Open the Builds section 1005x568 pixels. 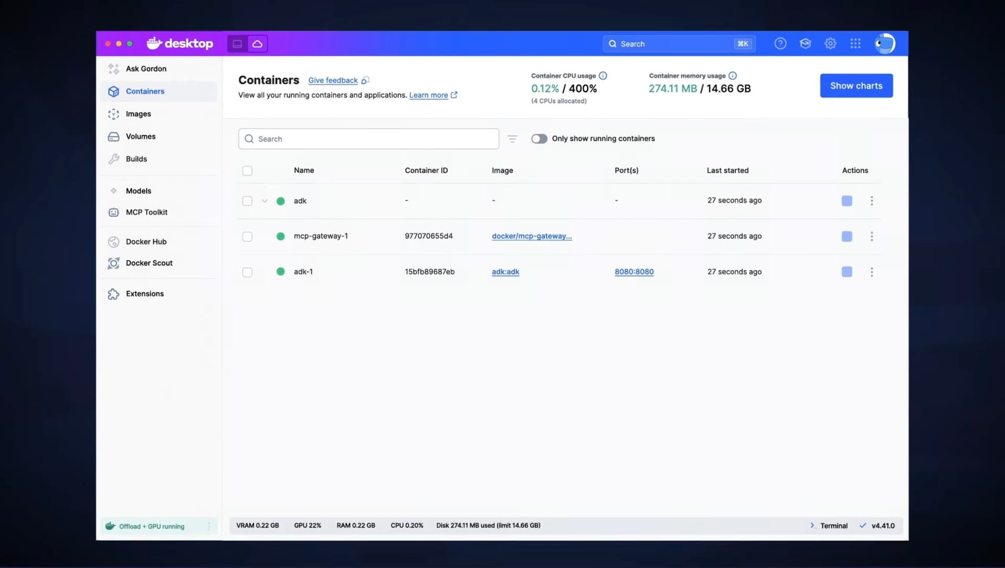pos(136,159)
